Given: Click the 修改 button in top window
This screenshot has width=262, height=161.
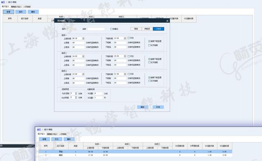Looking at the screenshot, I should 21,12.
